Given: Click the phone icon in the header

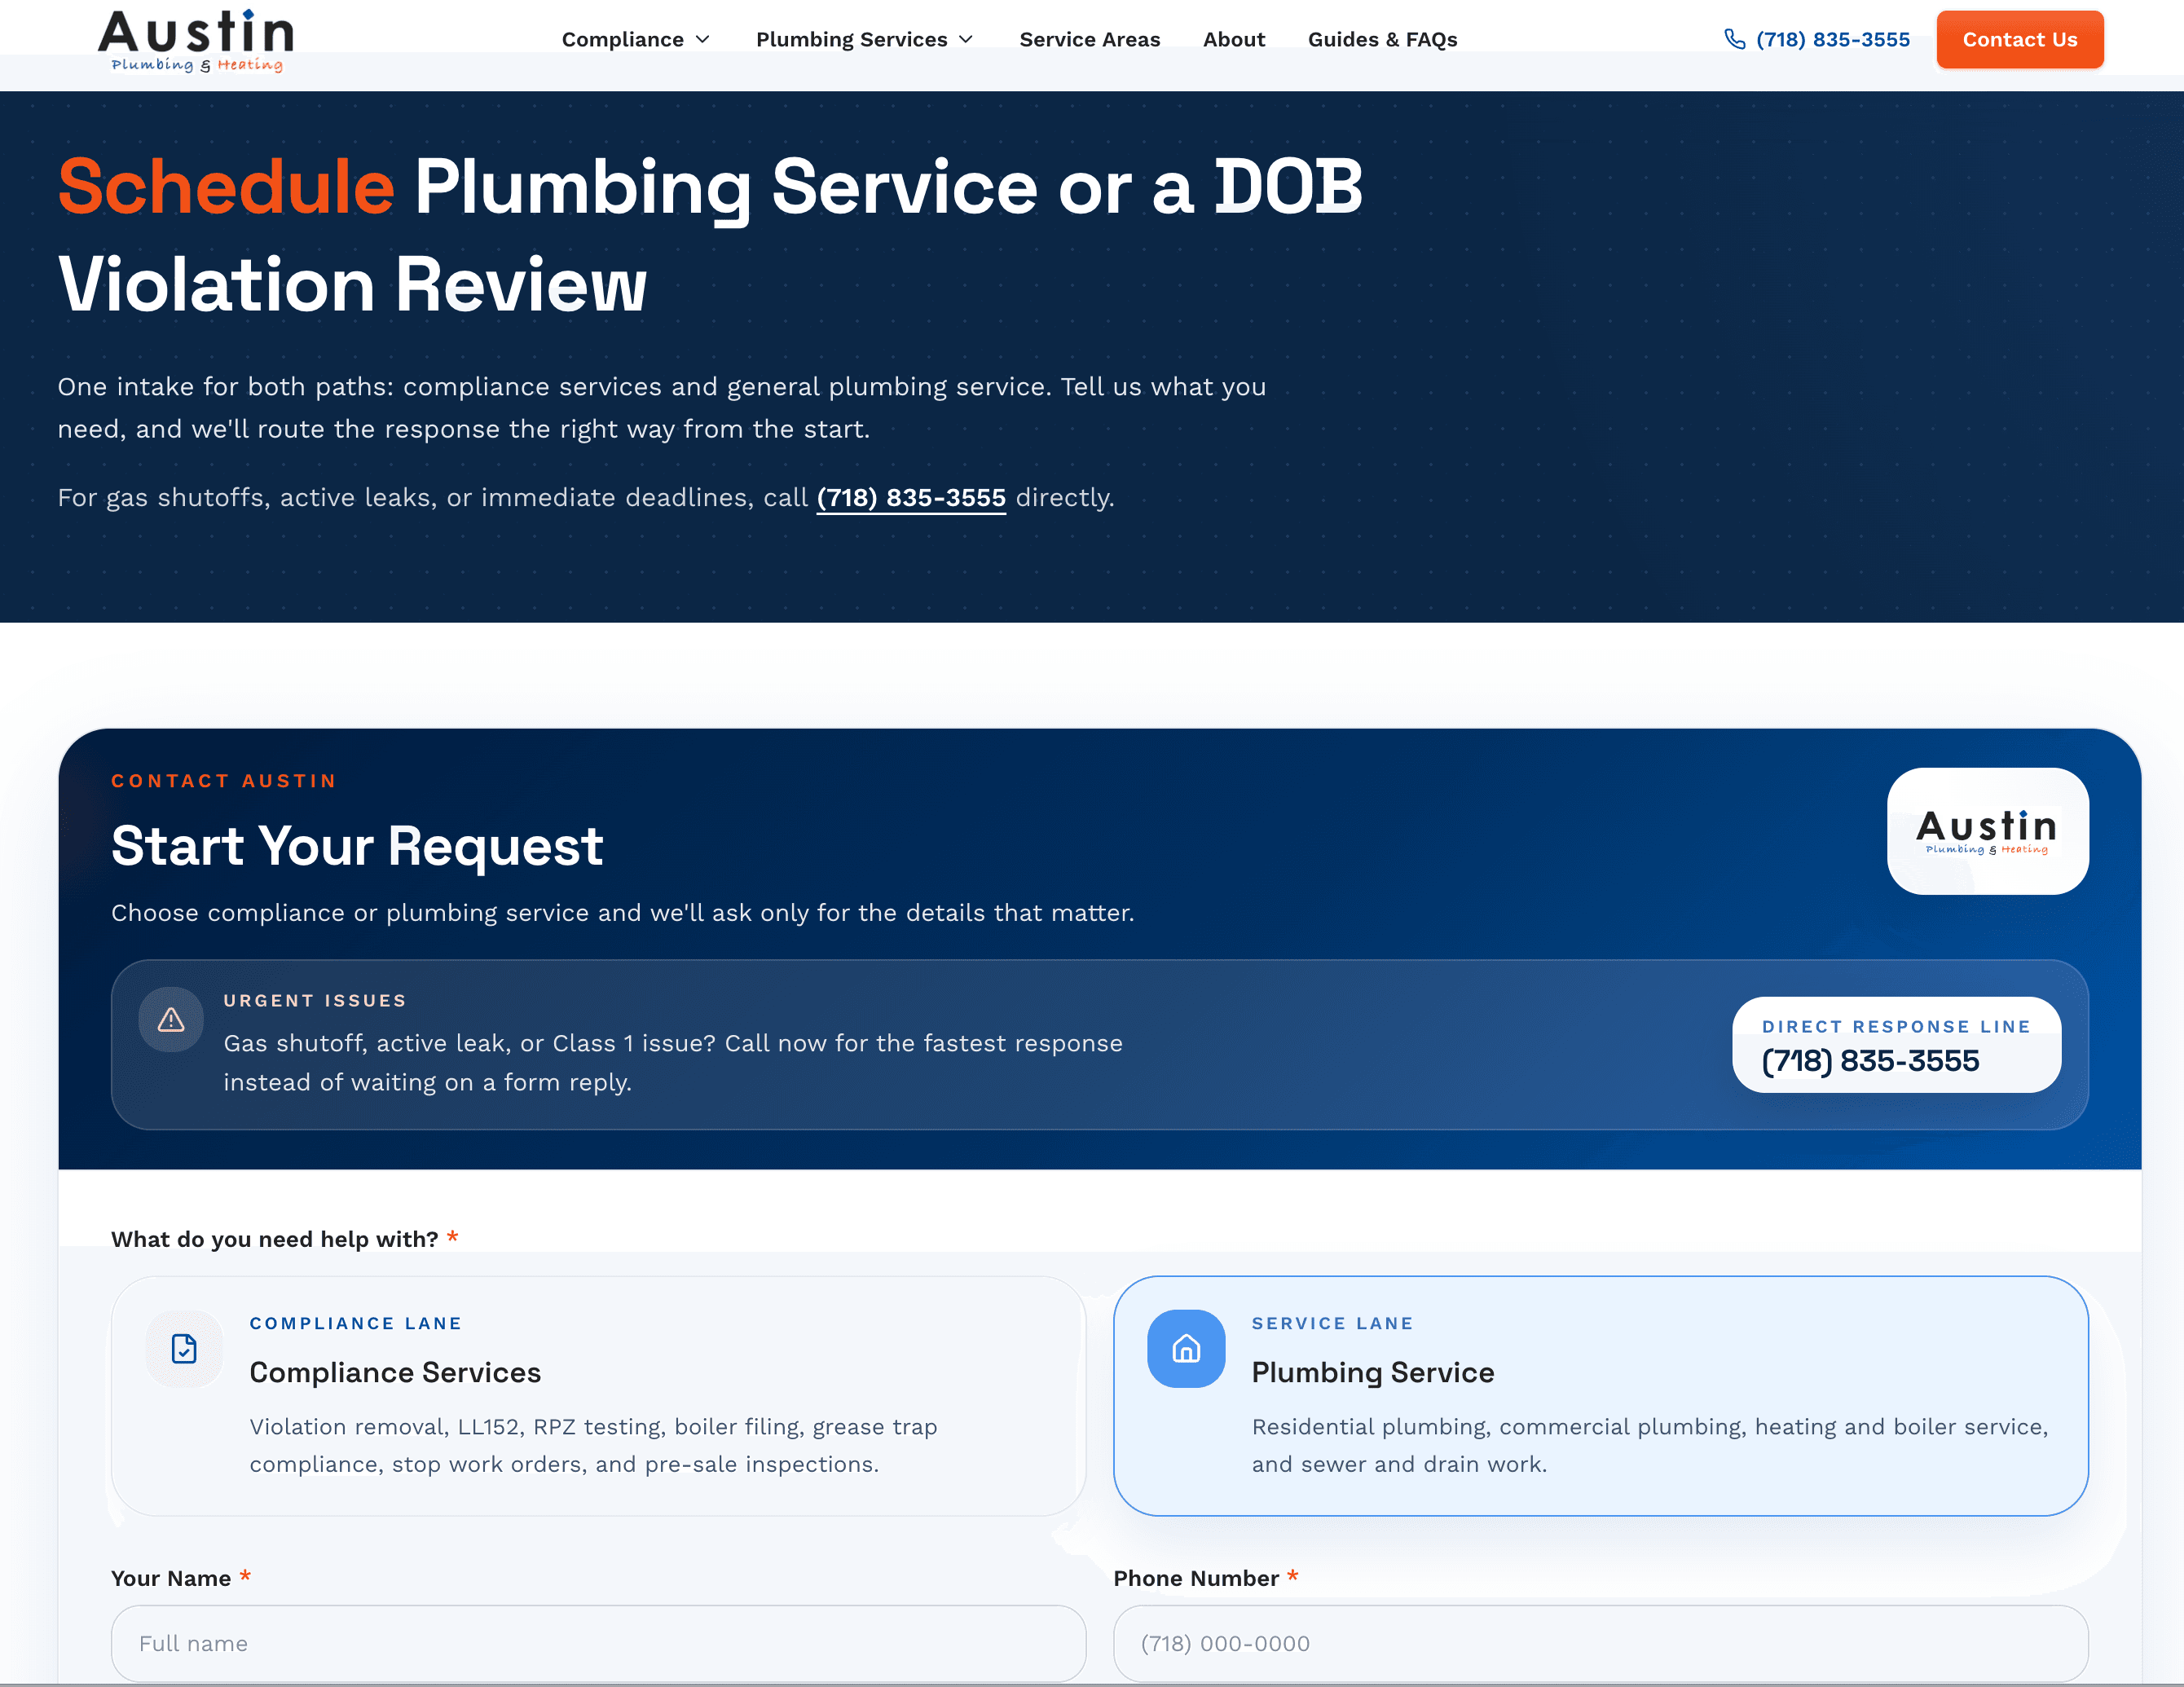Looking at the screenshot, I should pyautogui.click(x=1735, y=39).
